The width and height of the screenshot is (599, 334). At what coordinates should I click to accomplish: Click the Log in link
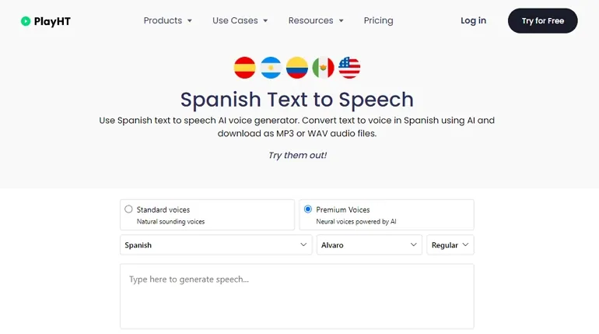[473, 21]
